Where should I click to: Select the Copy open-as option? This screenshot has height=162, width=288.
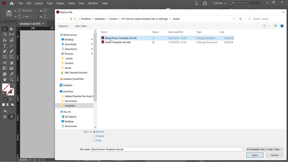click(x=94, y=140)
